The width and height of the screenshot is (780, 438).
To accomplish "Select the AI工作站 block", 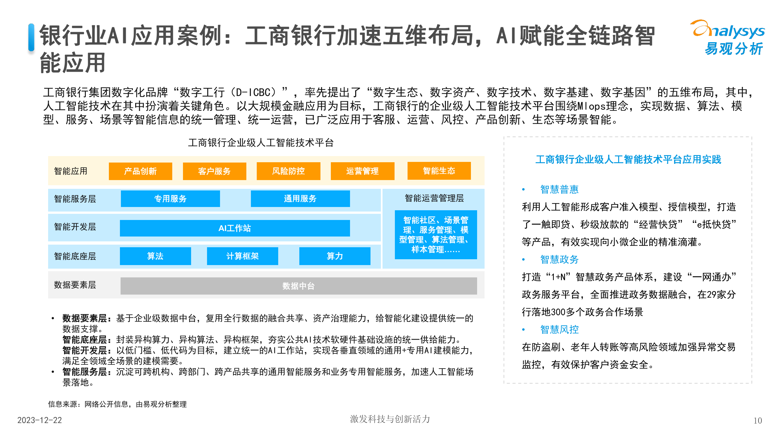I will click(235, 228).
